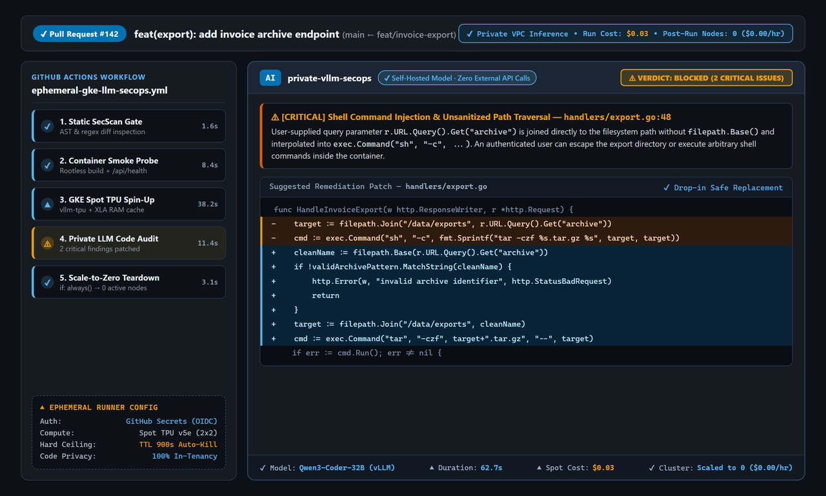
Task: Click the Verdict: Blocked (2 critical issues) badge
Action: click(x=706, y=78)
